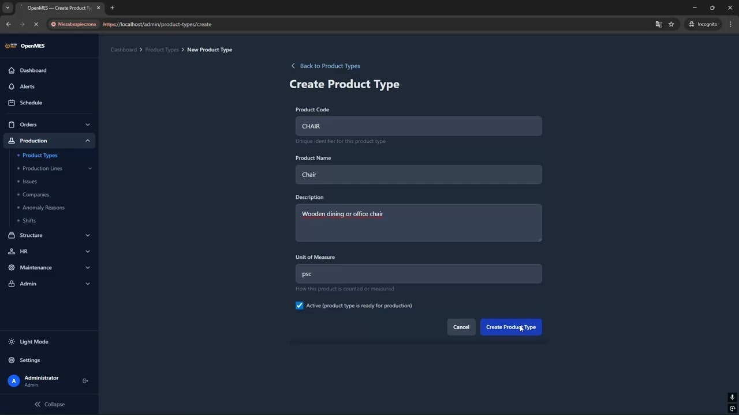
Task: Click the Product Code input field
Action: click(x=419, y=126)
